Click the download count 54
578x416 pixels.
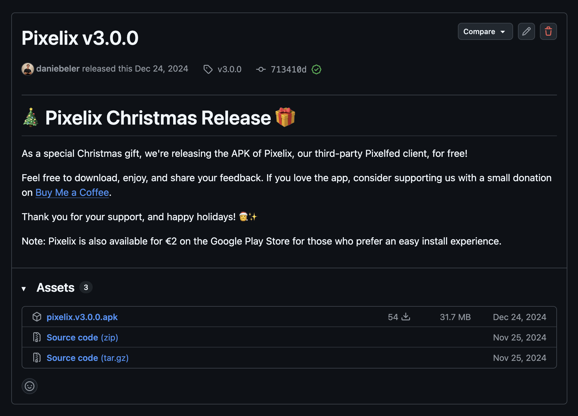point(393,317)
